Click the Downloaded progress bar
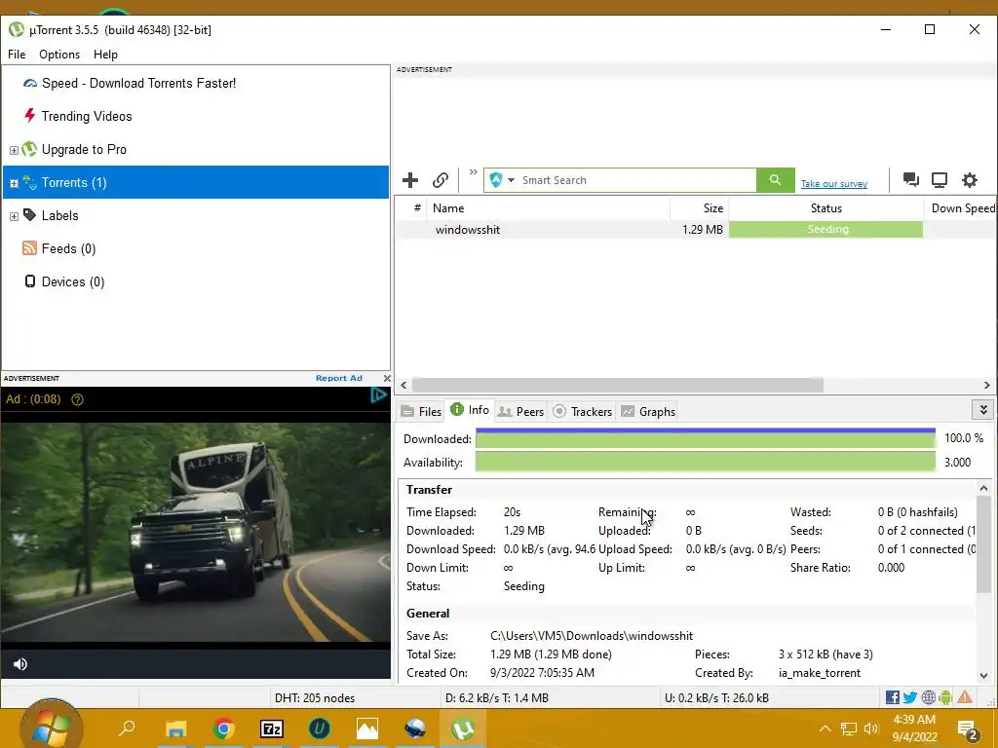 coord(706,439)
